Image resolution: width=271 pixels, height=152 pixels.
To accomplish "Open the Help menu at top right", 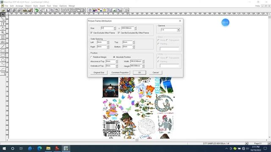I will pos(257,6).
